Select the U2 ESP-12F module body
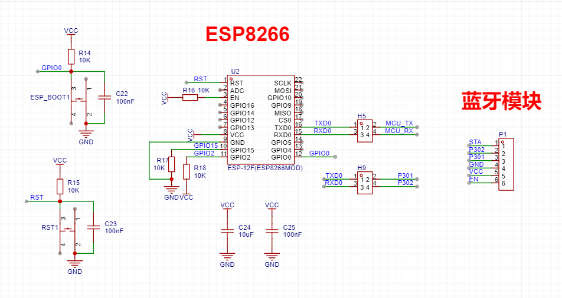This screenshot has width=562, height=298. (260, 120)
